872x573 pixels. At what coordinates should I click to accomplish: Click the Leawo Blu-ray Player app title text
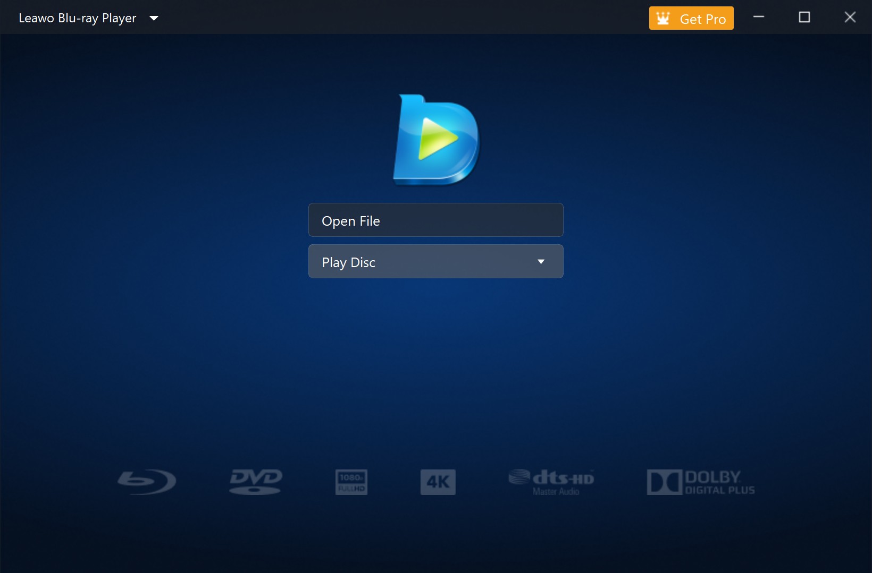[x=78, y=18]
